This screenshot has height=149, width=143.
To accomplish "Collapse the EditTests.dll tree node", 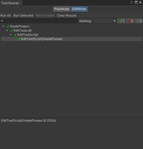I will coord(7,31).
